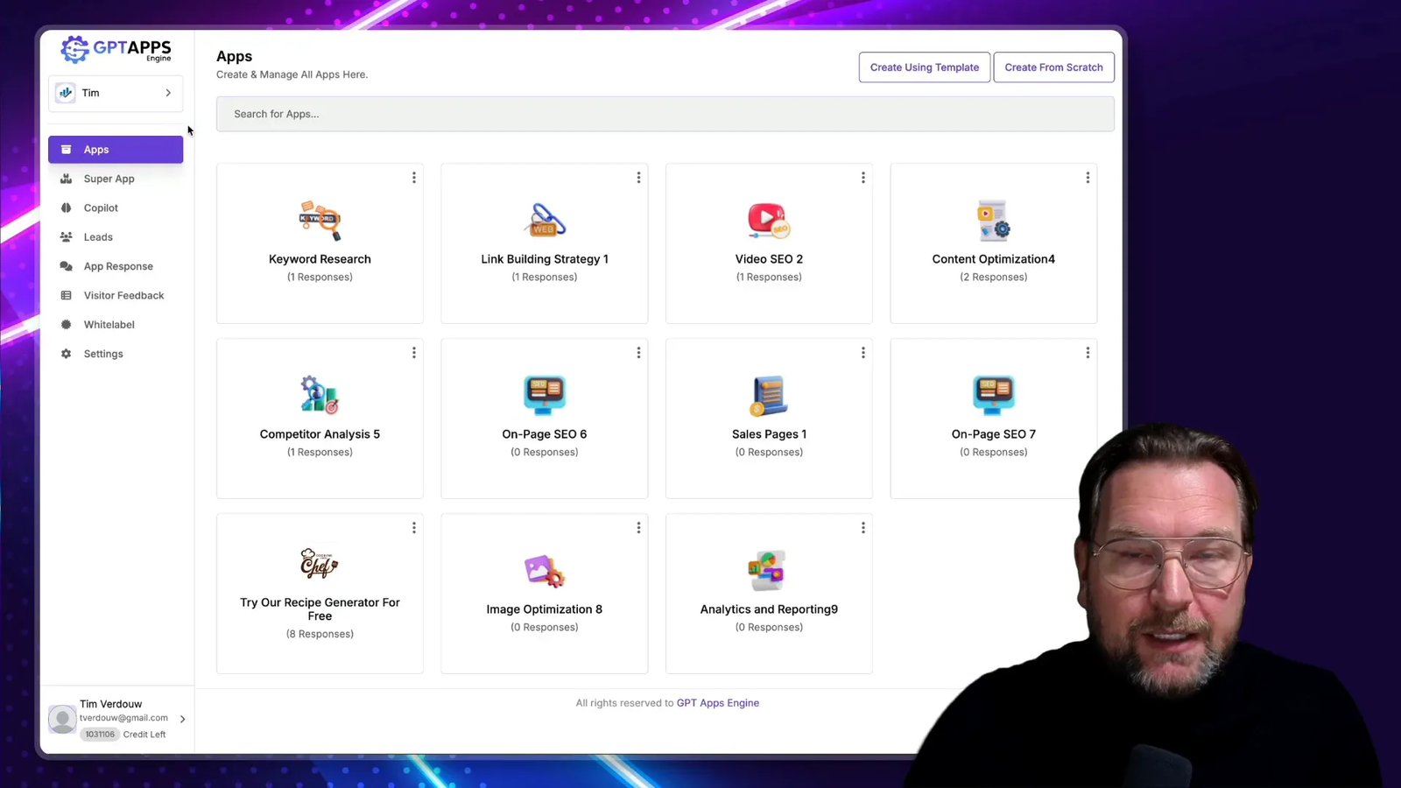Open Video SEO 2 three-dot menu
Screen dimensions: 1401x788
pos(863,178)
